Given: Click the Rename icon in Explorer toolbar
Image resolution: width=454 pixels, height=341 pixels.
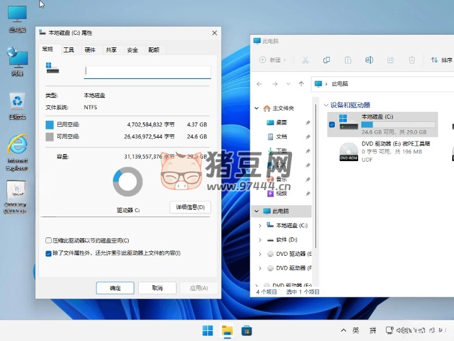Looking at the screenshot, I should [x=369, y=60].
